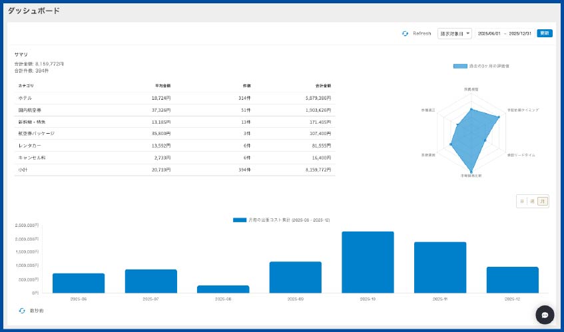Click the 2025-11 bar

440,267
